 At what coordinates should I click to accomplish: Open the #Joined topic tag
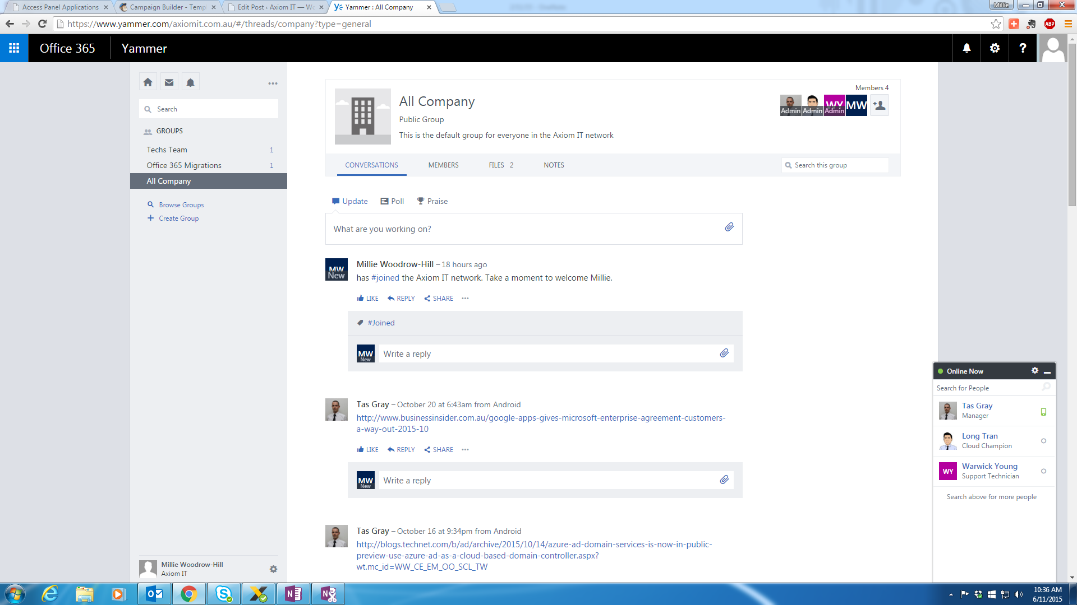(x=381, y=323)
